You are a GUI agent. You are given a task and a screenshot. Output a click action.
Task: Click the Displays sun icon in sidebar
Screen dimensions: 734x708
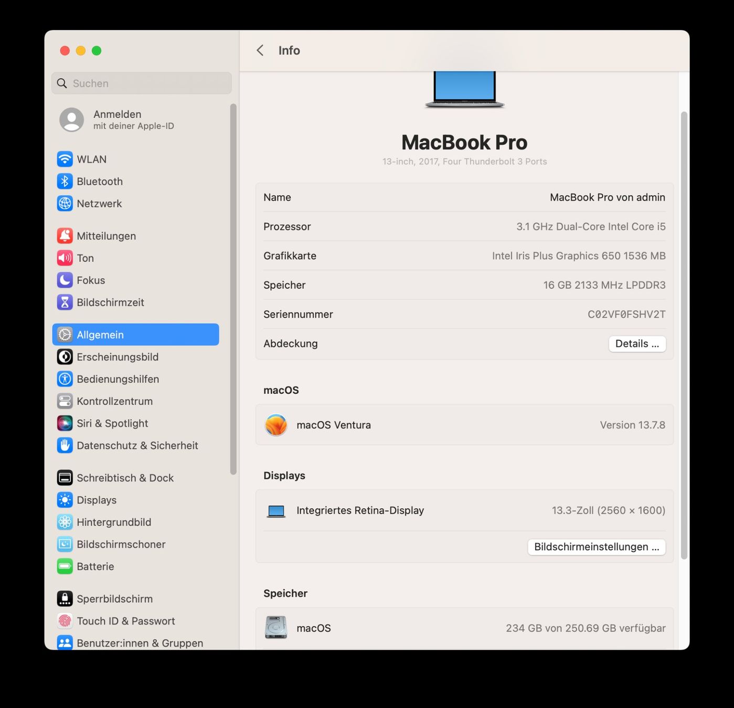(x=65, y=500)
